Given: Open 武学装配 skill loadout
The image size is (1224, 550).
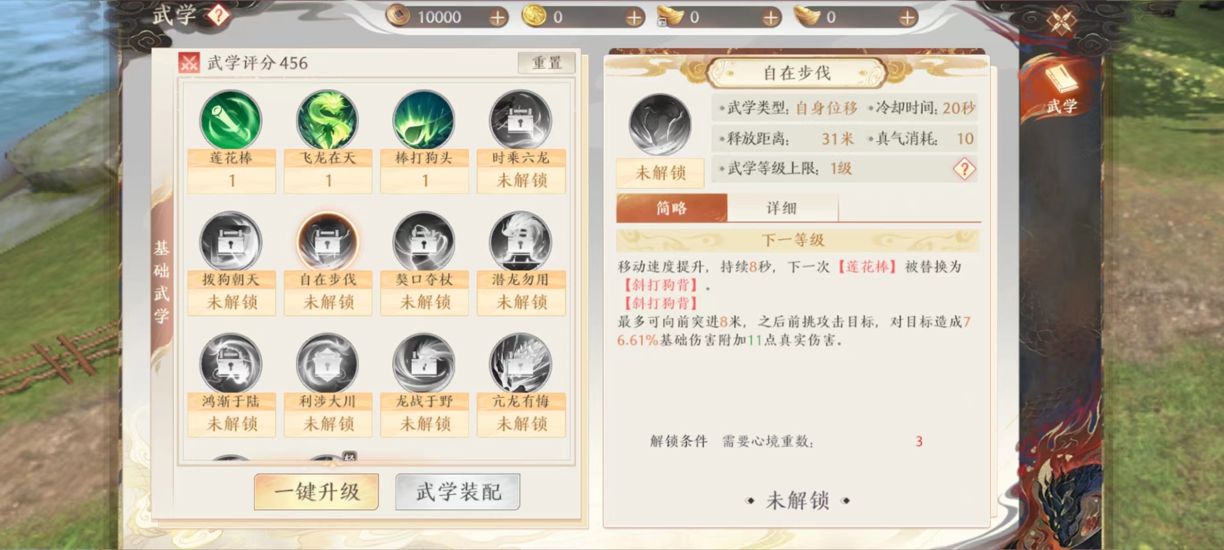Looking at the screenshot, I should click(458, 491).
